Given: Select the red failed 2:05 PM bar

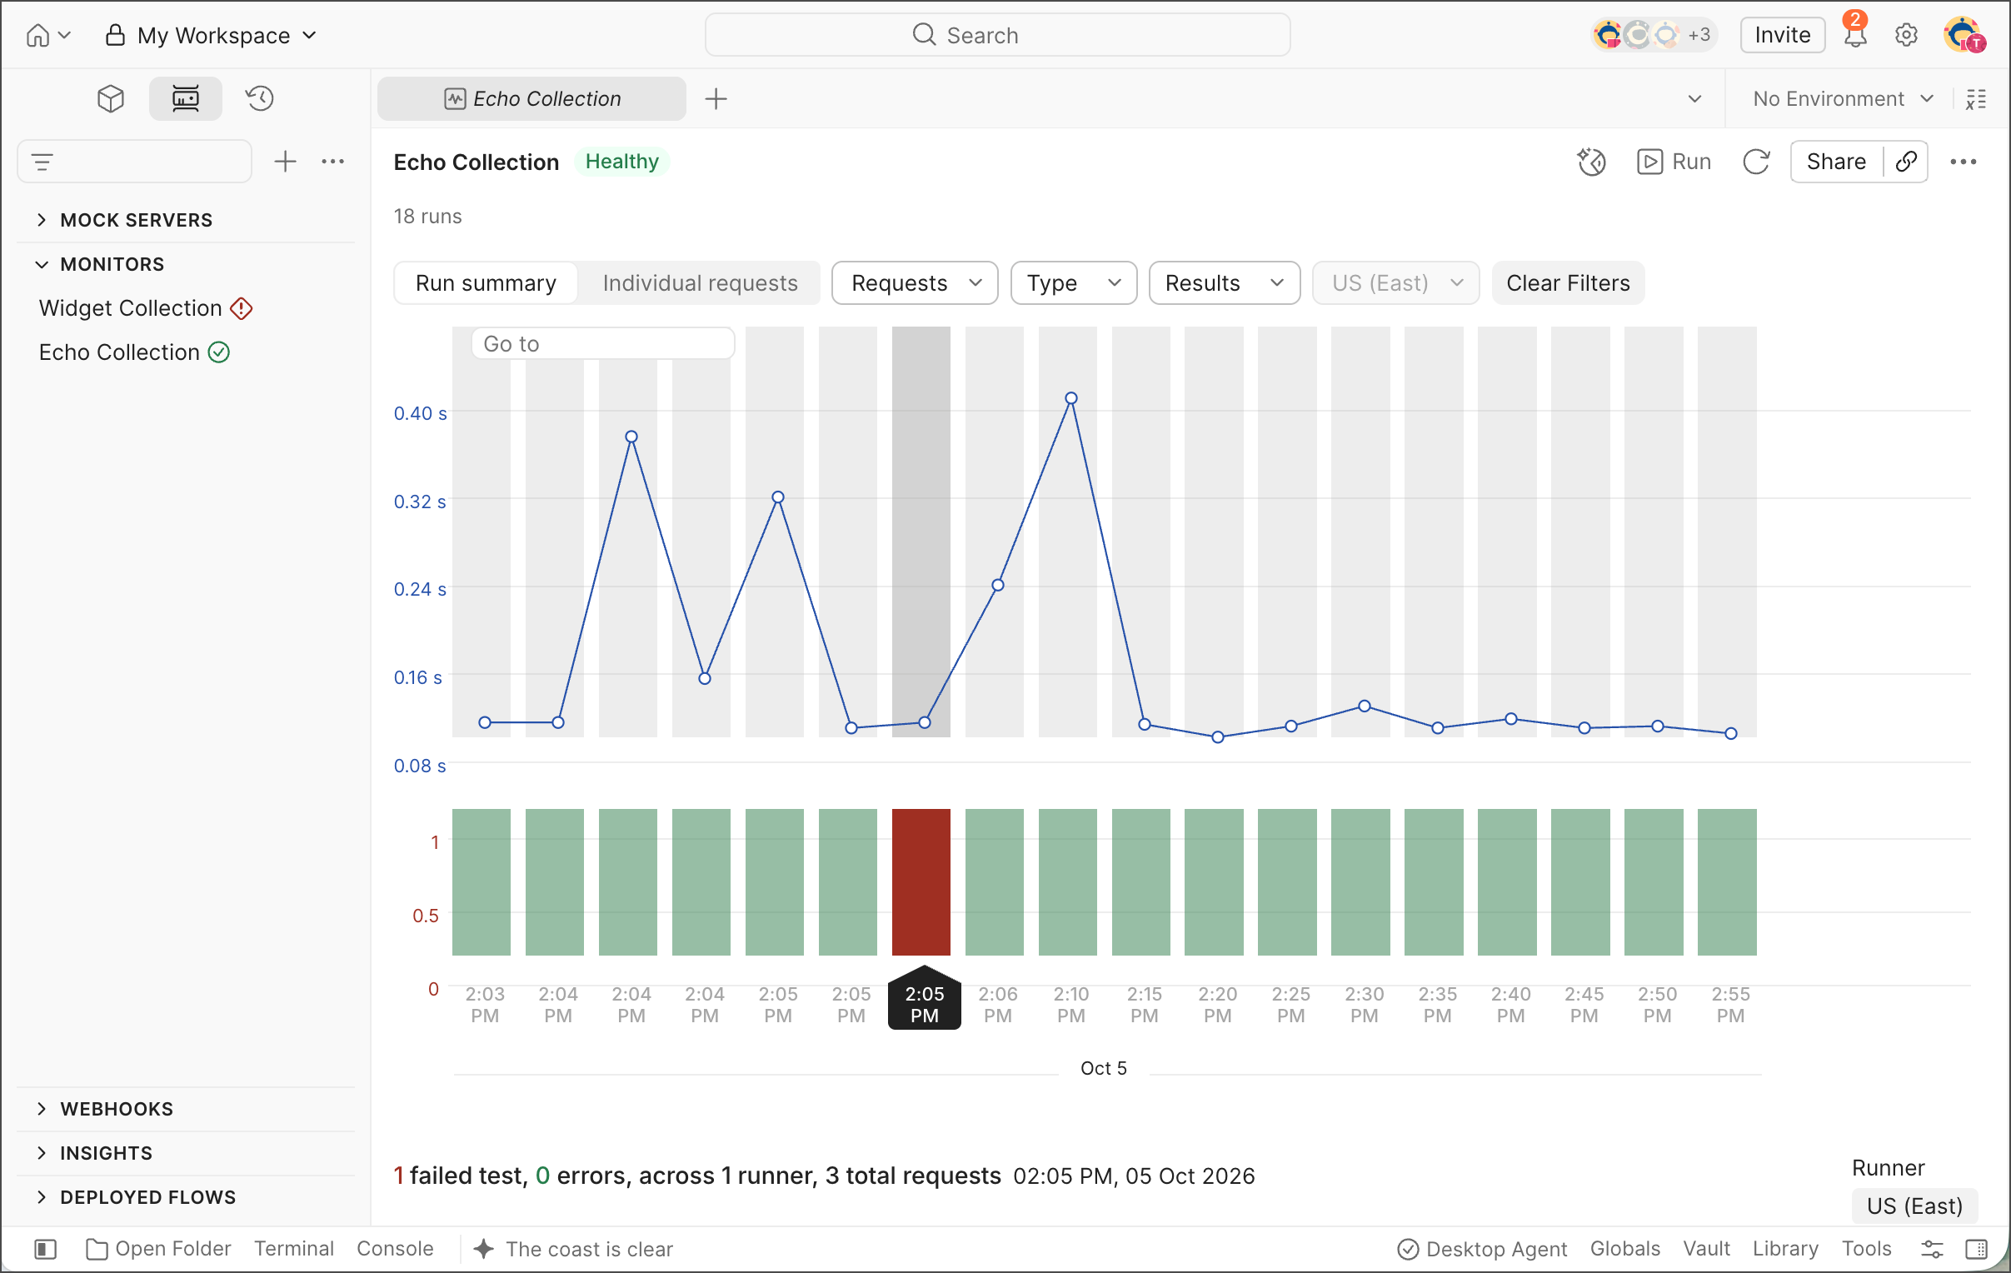Looking at the screenshot, I should [x=921, y=882].
